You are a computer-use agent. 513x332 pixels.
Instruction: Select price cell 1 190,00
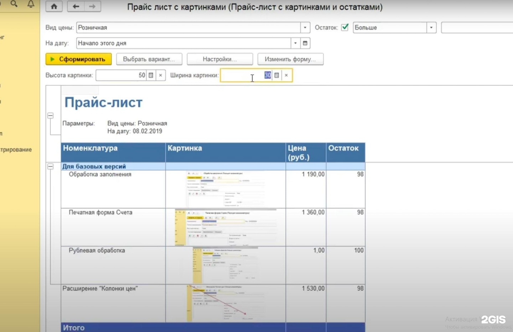point(306,189)
